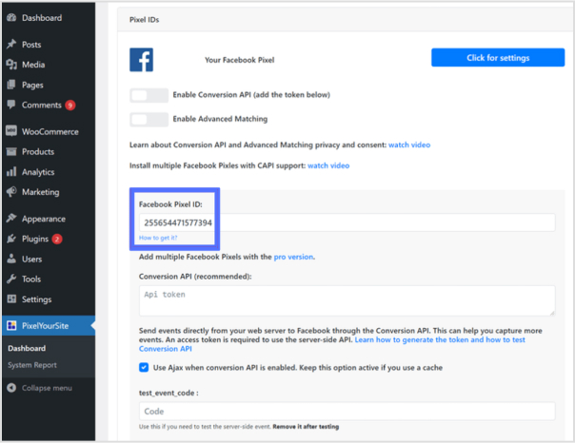Open privacy and consent watch video link
575x443 pixels.
pos(409,144)
